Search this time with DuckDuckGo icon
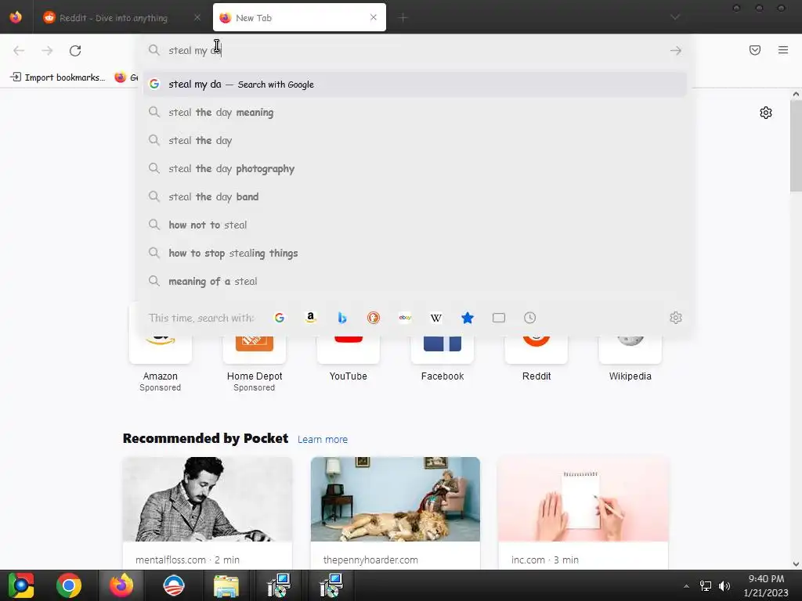The image size is (802, 601). point(374,318)
